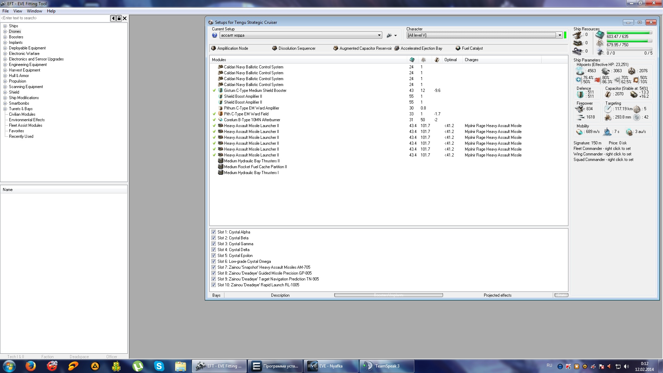This screenshot has width=663, height=373.
Task: Toggle Slot 6: Low-grade Crystal Omega checkbox
Action: click(x=213, y=261)
